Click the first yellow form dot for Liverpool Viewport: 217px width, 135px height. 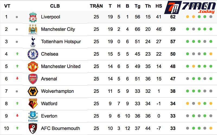click(x=187, y=17)
